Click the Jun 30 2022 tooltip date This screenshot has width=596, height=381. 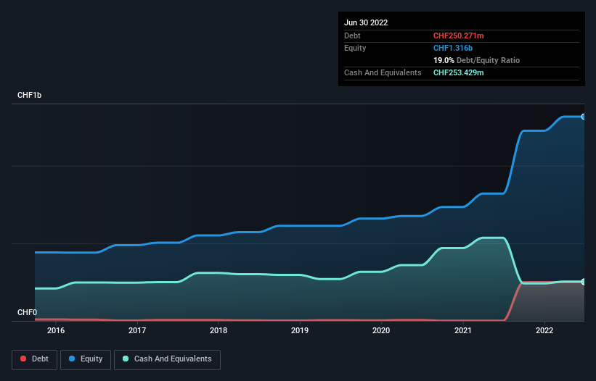[x=366, y=22]
